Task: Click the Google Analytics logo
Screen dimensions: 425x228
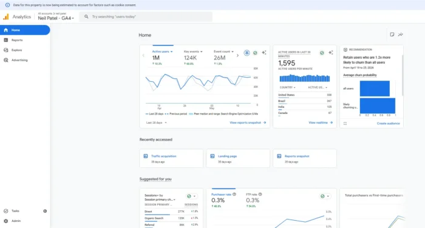Action: pos(6,17)
